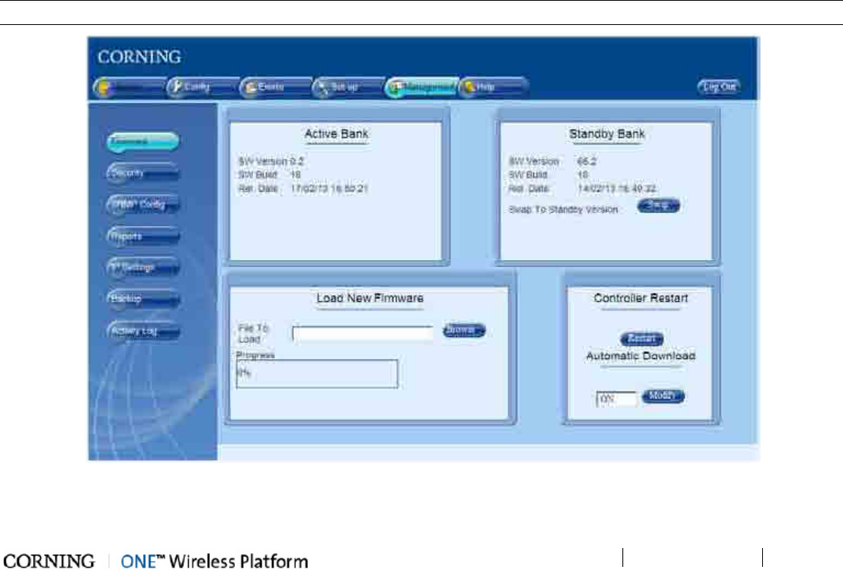Click the Swap button in Standby Bank

click(x=659, y=206)
